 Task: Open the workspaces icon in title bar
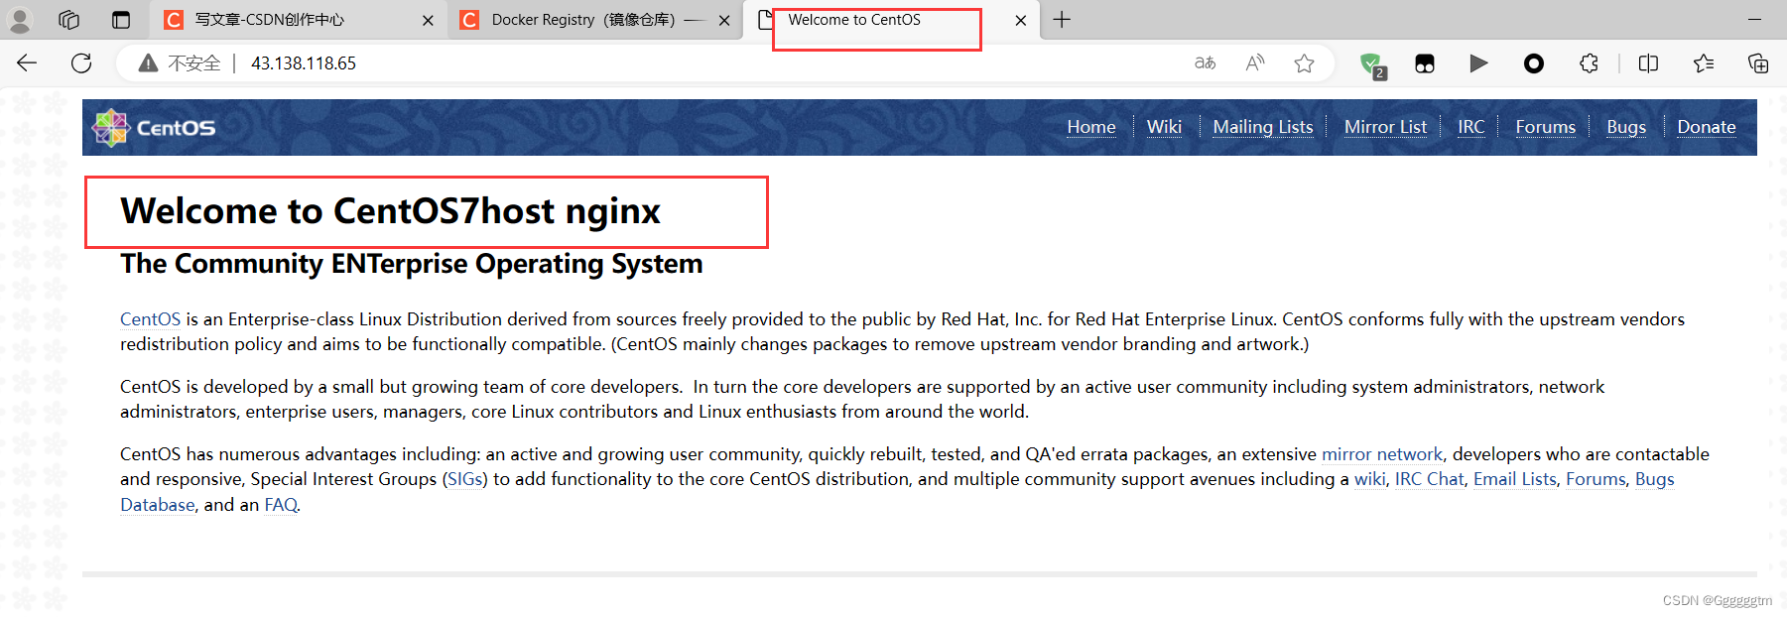click(68, 20)
